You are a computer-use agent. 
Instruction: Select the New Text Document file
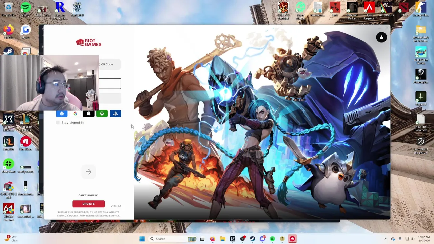pyautogui.click(x=421, y=123)
